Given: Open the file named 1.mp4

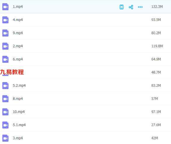Looking at the screenshot, I should point(18,7).
